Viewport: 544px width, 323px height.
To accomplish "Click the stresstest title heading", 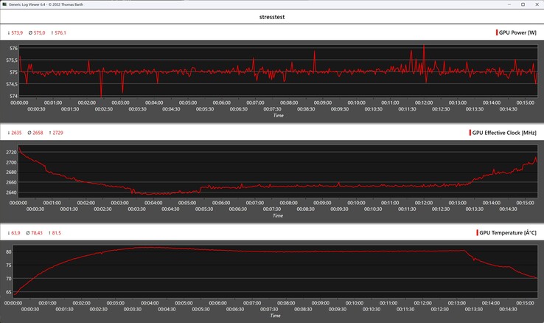I will 272,16.
